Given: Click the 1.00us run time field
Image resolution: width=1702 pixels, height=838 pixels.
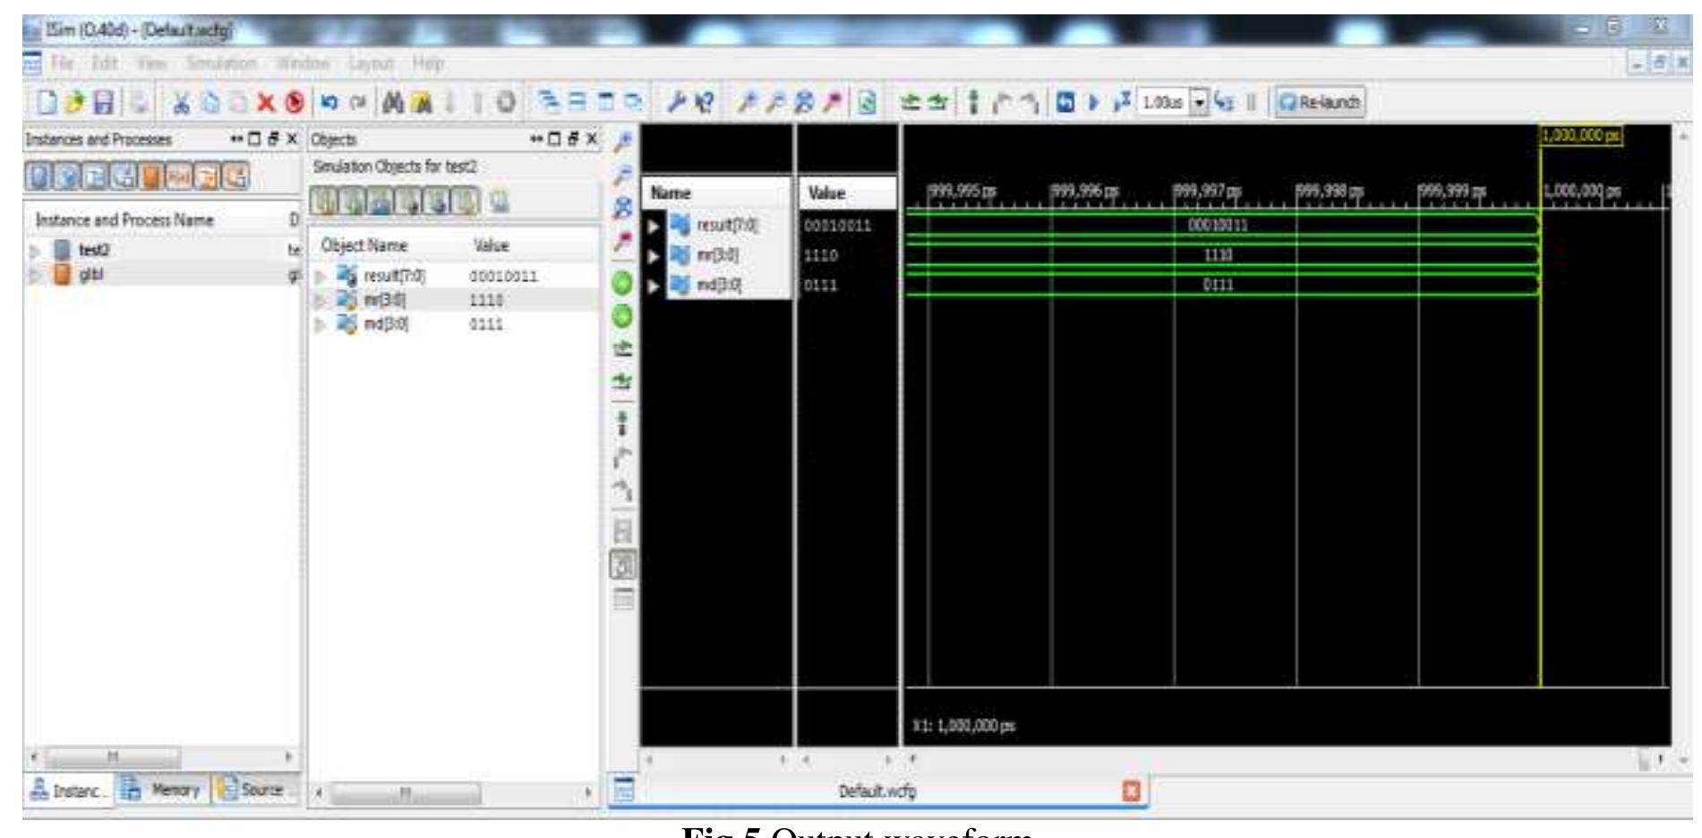Looking at the screenshot, I should click(1160, 101).
